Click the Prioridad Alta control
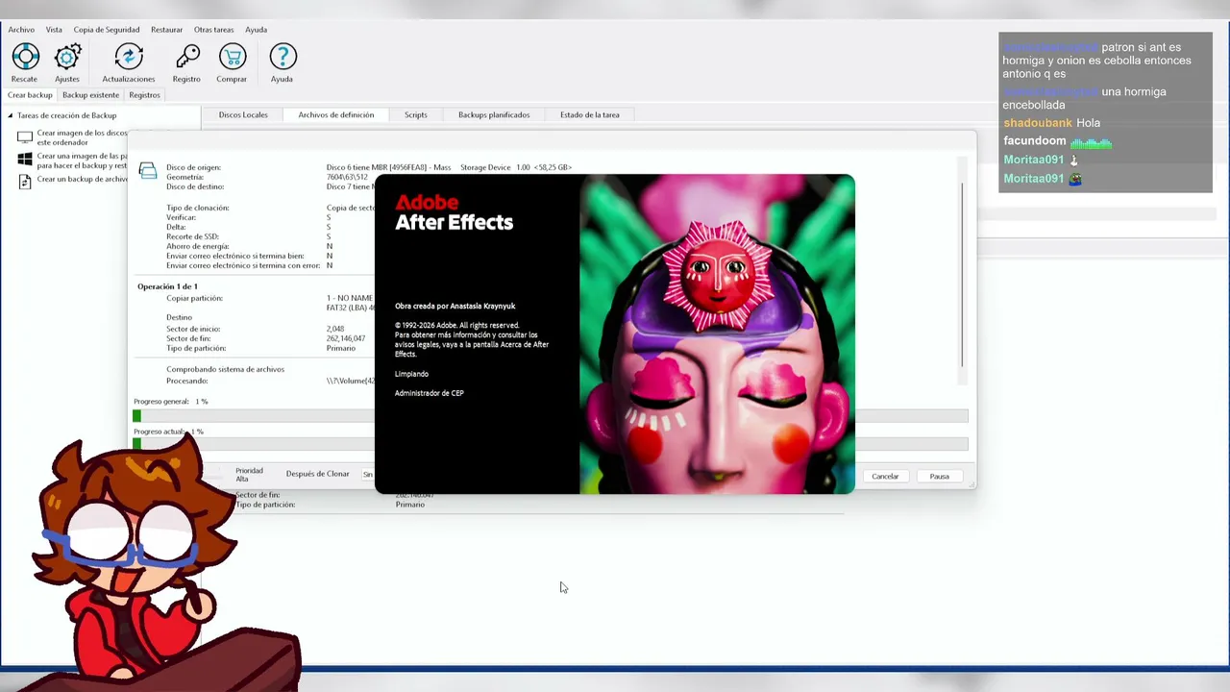1230x692 pixels. pyautogui.click(x=249, y=475)
